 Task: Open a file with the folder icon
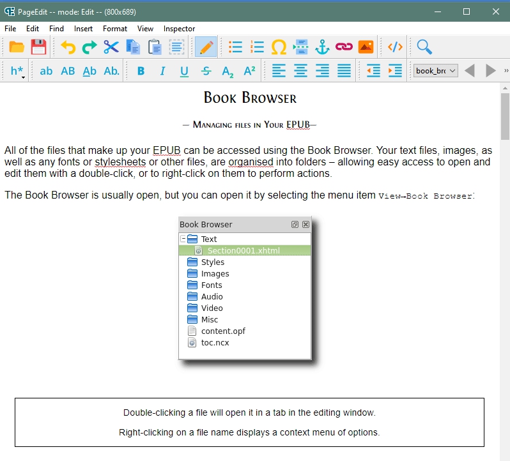tap(16, 47)
